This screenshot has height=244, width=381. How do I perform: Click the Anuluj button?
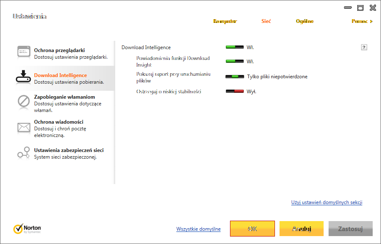tap(301, 229)
